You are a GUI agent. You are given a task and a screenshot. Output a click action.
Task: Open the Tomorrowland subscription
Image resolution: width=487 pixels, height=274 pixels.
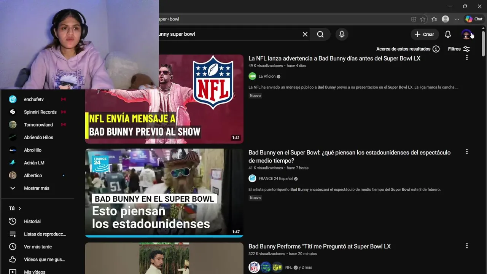coord(38,124)
